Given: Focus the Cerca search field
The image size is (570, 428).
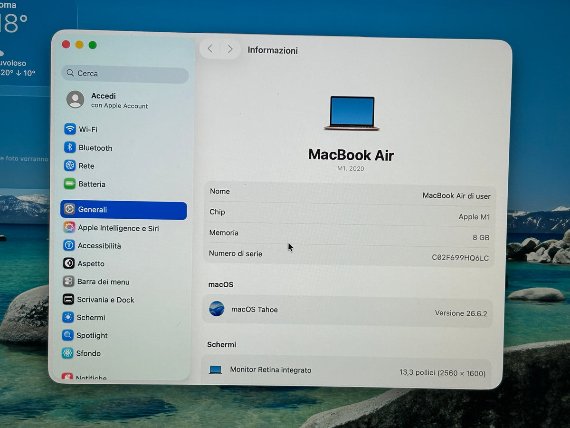Looking at the screenshot, I should click(x=125, y=74).
